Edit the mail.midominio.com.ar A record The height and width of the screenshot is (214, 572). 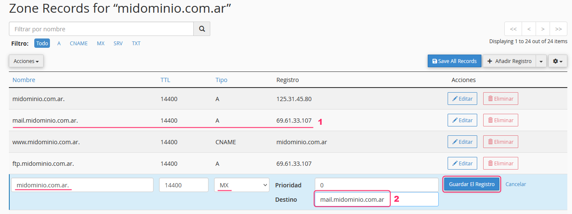[x=462, y=121]
